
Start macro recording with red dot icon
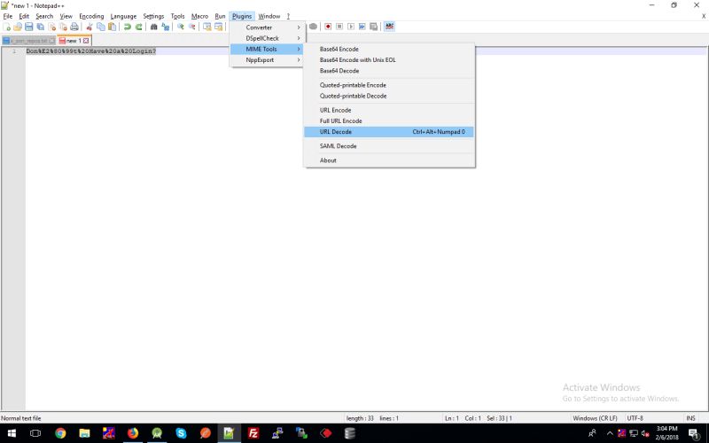[x=328, y=27]
